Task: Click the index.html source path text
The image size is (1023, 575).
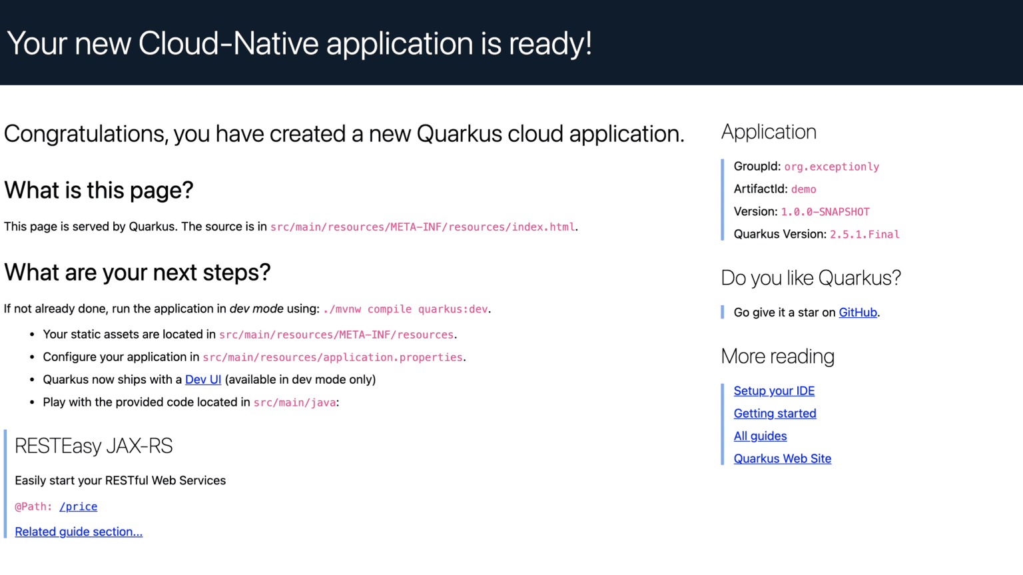Action: click(423, 227)
